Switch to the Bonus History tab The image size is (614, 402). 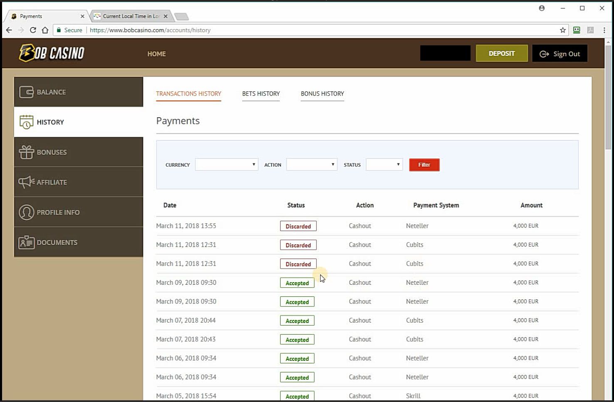(x=323, y=94)
